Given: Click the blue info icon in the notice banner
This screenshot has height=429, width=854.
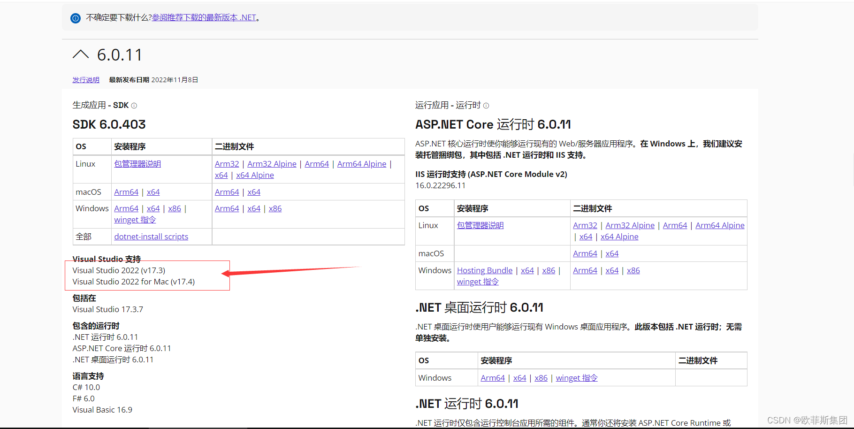Looking at the screenshot, I should pyautogui.click(x=76, y=18).
